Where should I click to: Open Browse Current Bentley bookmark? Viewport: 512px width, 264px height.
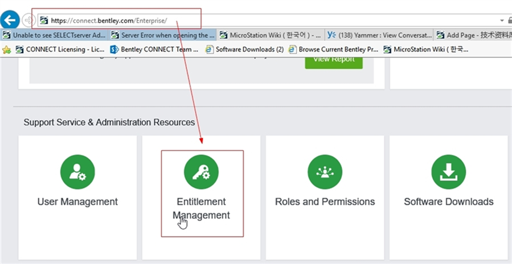pos(334,49)
